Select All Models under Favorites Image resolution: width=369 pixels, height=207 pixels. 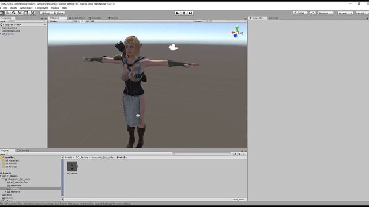point(11,163)
